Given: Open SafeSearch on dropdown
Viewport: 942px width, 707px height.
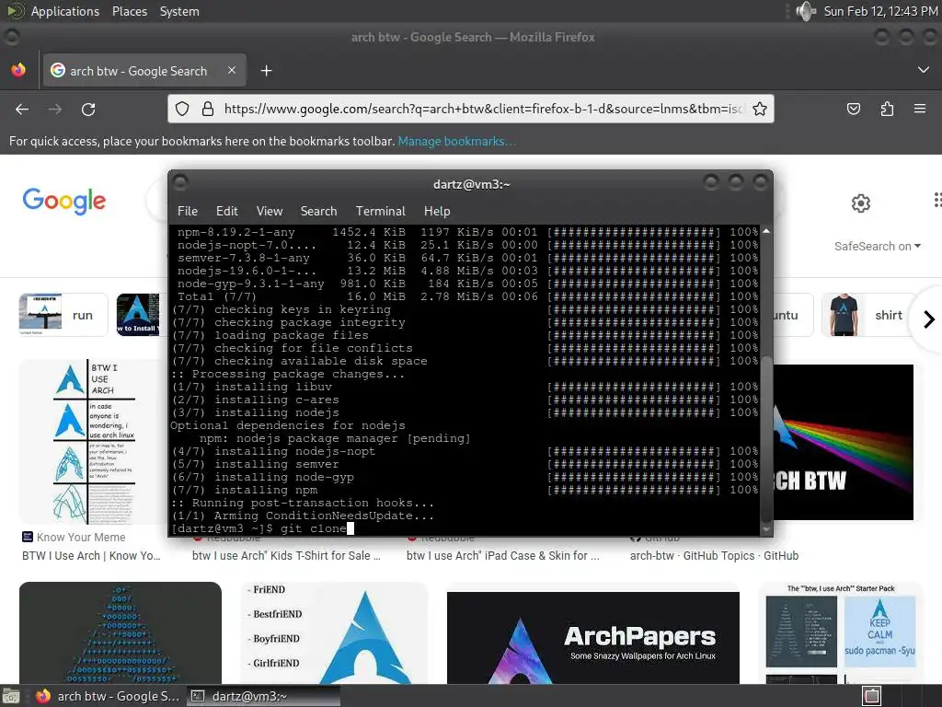Looking at the screenshot, I should point(877,247).
